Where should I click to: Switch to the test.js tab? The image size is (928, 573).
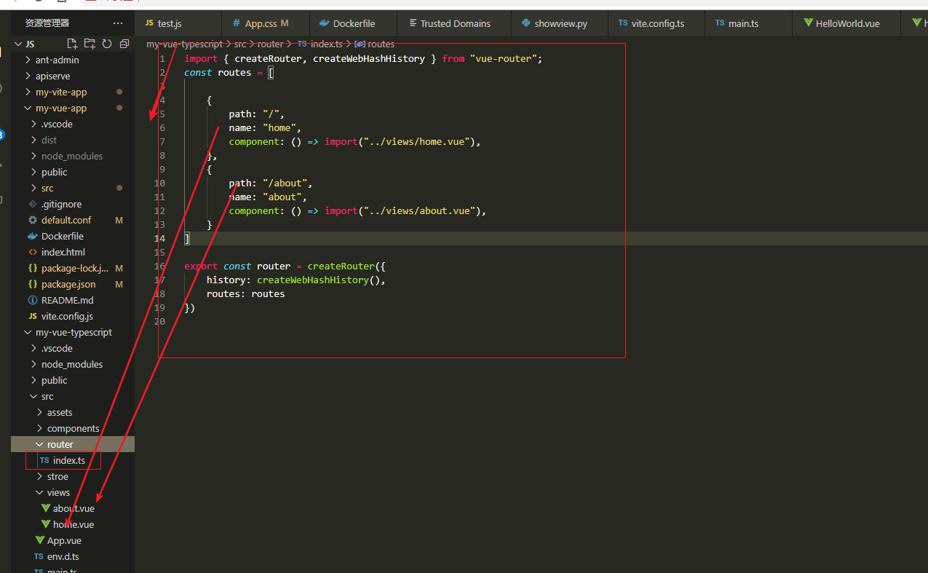pos(178,23)
